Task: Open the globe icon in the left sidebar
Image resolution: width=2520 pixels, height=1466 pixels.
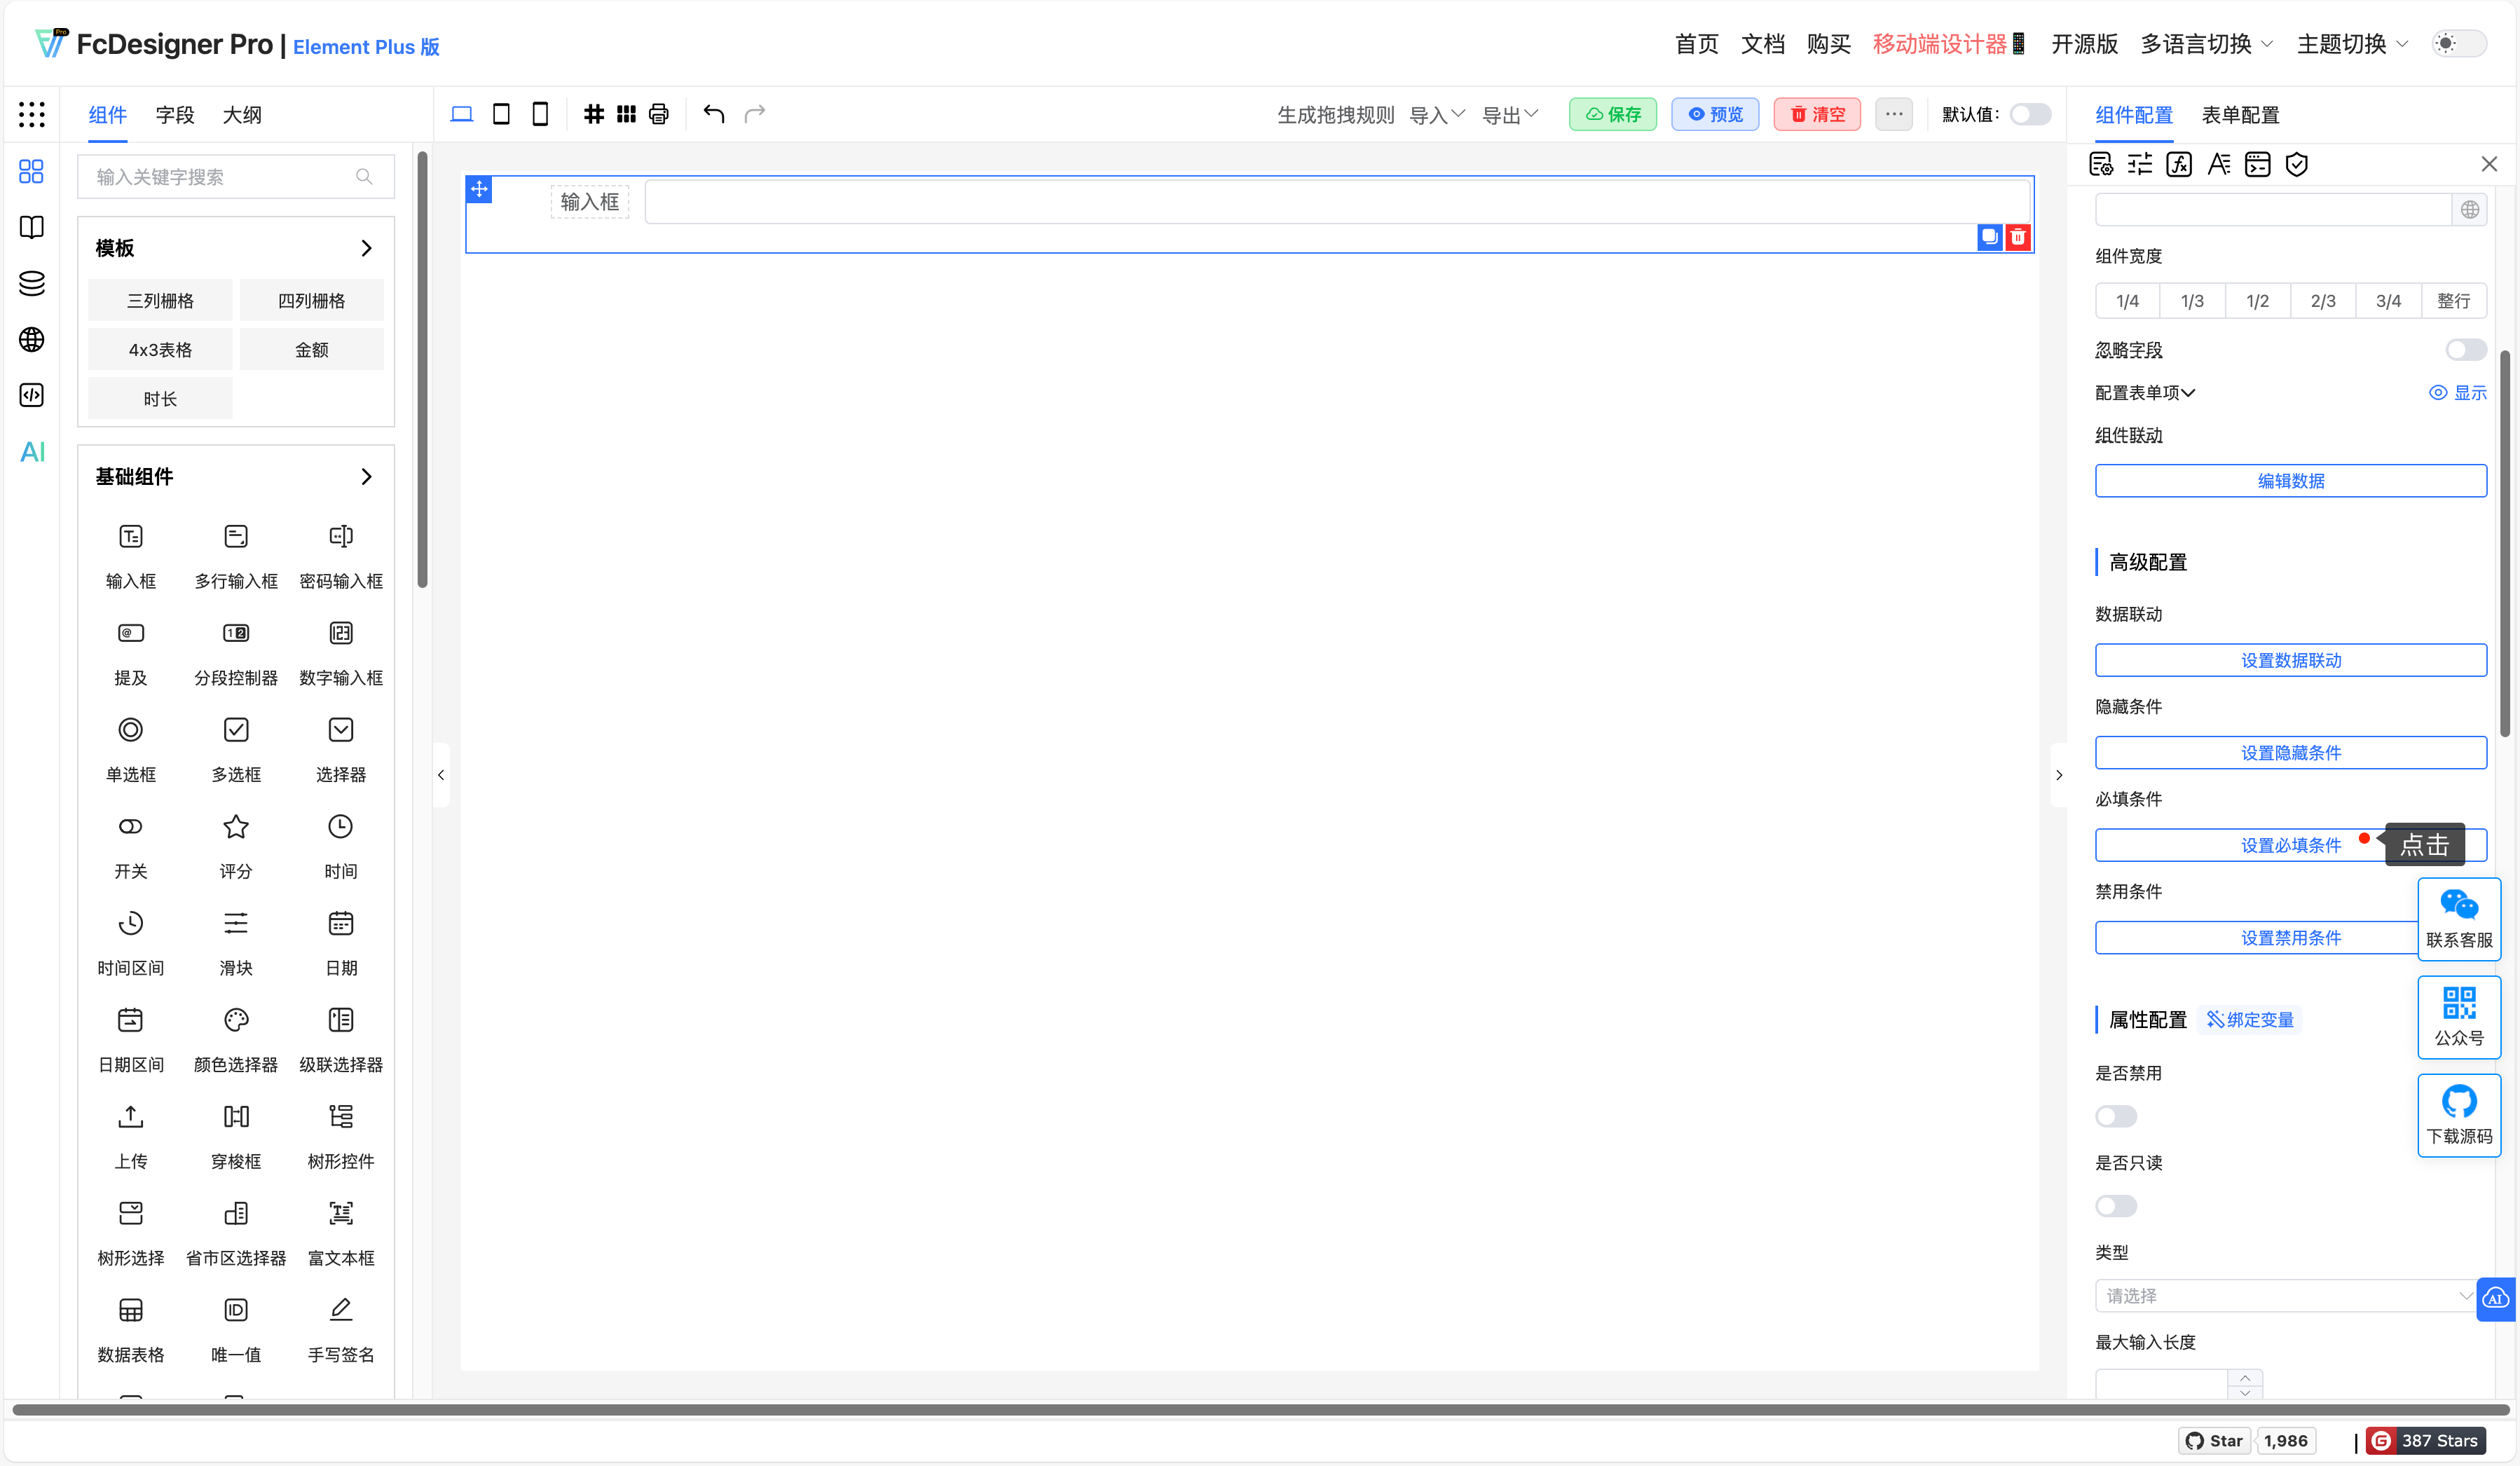Action: tap(32, 340)
